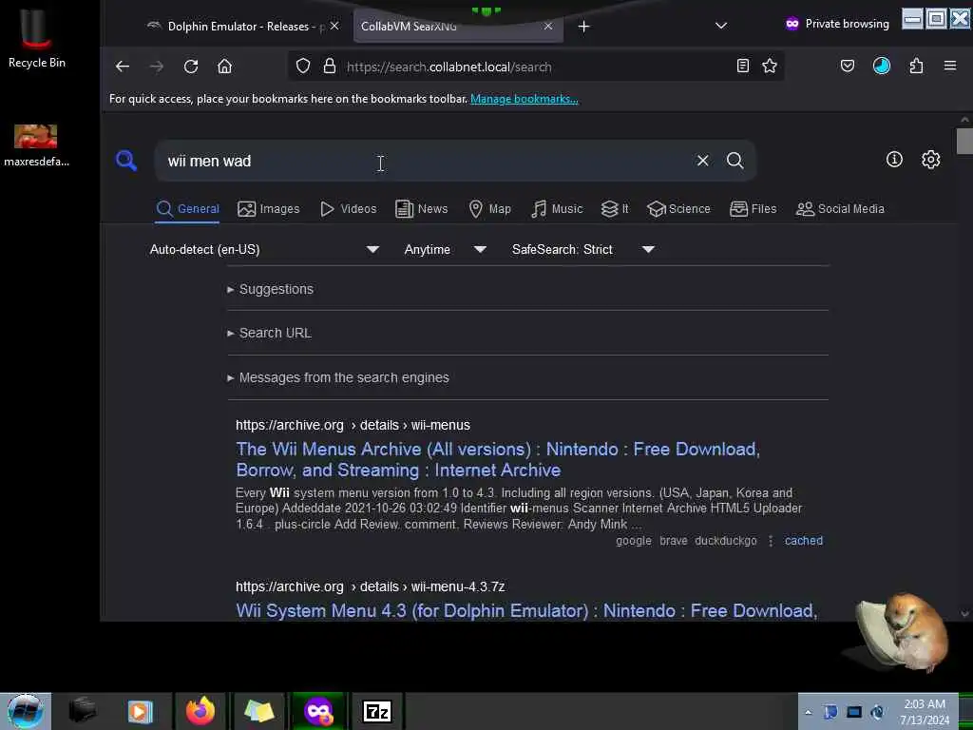The width and height of the screenshot is (973, 730).
Task: Submit search with the magnifier button
Action: click(735, 161)
